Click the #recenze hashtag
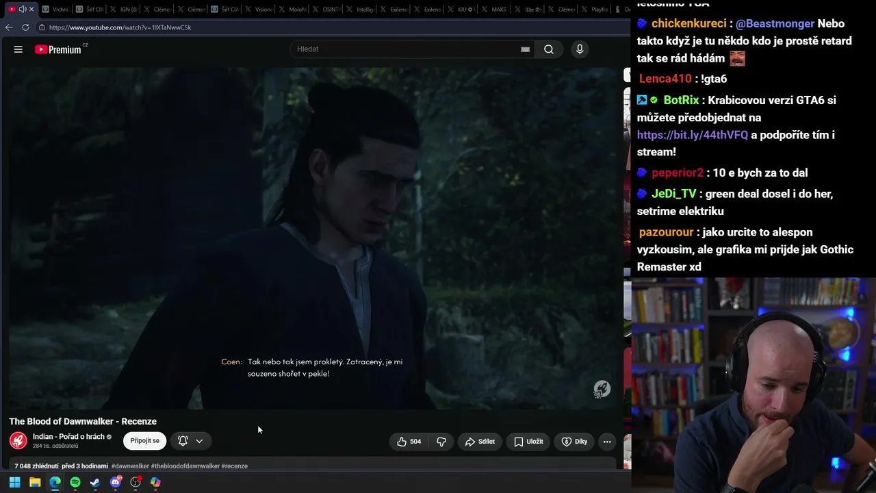Image resolution: width=876 pixels, height=493 pixels. (235, 466)
